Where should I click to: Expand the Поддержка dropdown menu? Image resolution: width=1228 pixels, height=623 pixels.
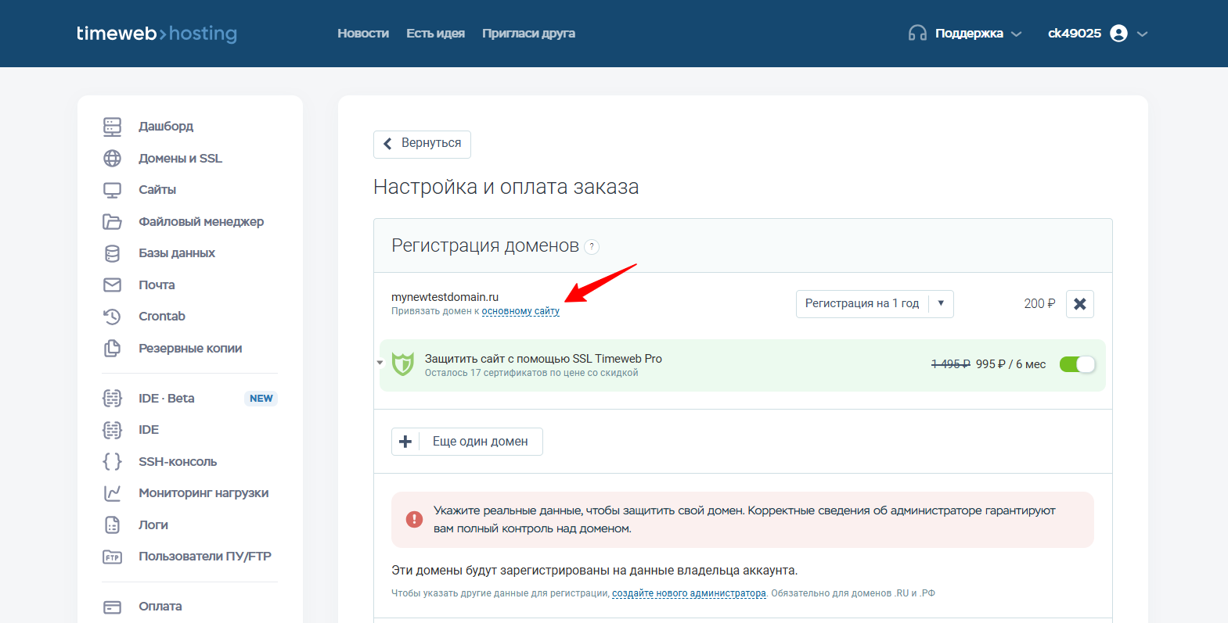coord(965,34)
